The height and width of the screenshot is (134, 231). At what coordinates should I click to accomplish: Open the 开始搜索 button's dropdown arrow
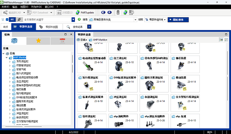(x=187, y=20)
